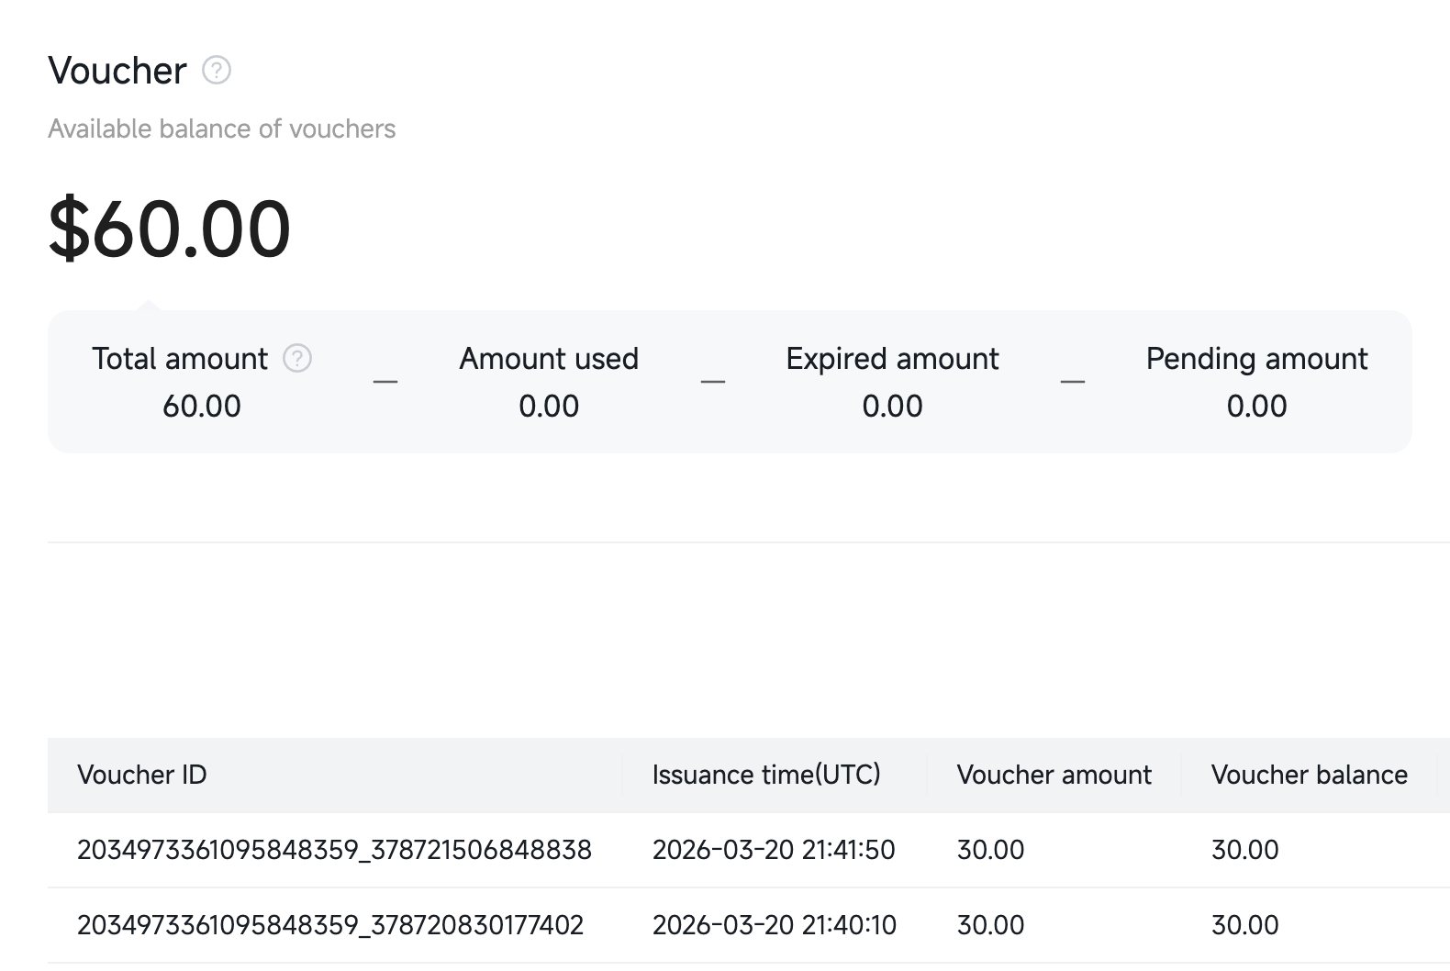Click the Voucher page heading

117,71
